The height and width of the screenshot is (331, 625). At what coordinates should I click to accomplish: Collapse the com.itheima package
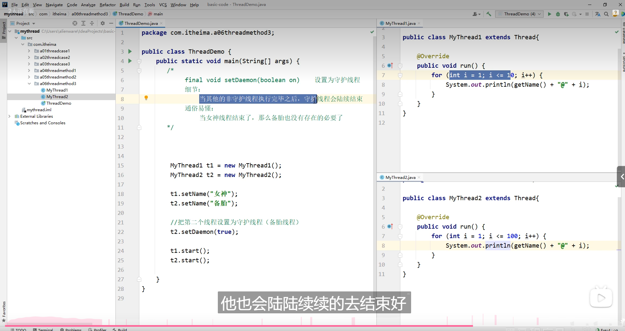23,44
